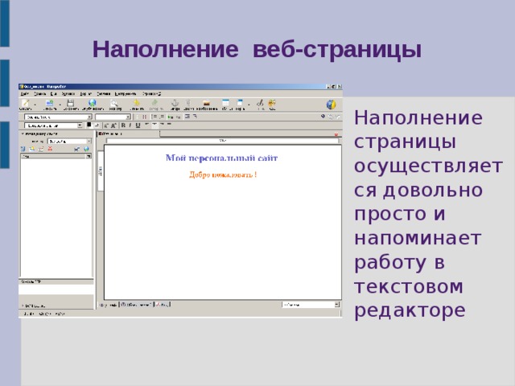Image resolution: width=515 pixels, height=386 pixels.
Task: Click the first icon in site manager toolbar
Action: click(x=23, y=149)
